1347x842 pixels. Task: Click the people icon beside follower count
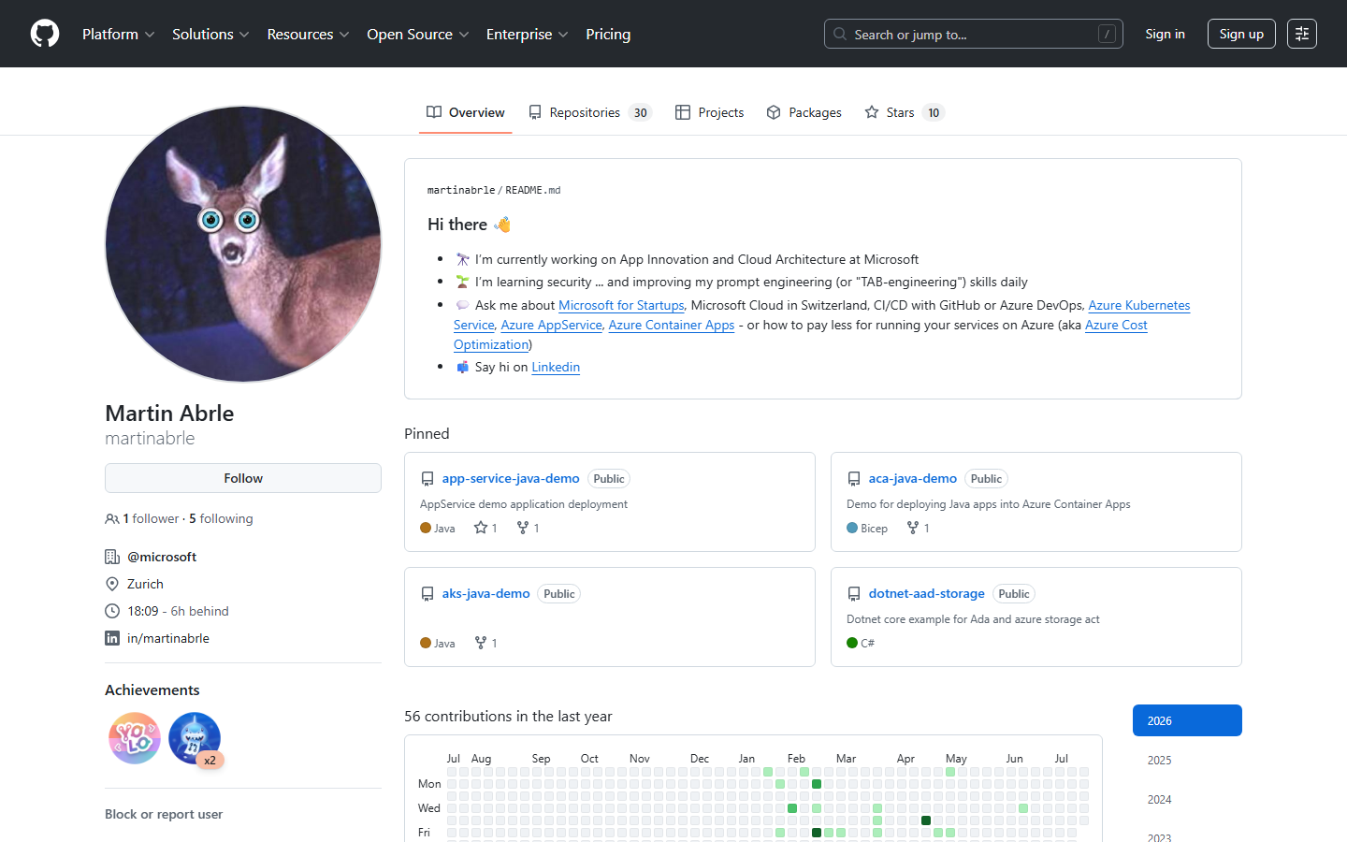[112, 518]
